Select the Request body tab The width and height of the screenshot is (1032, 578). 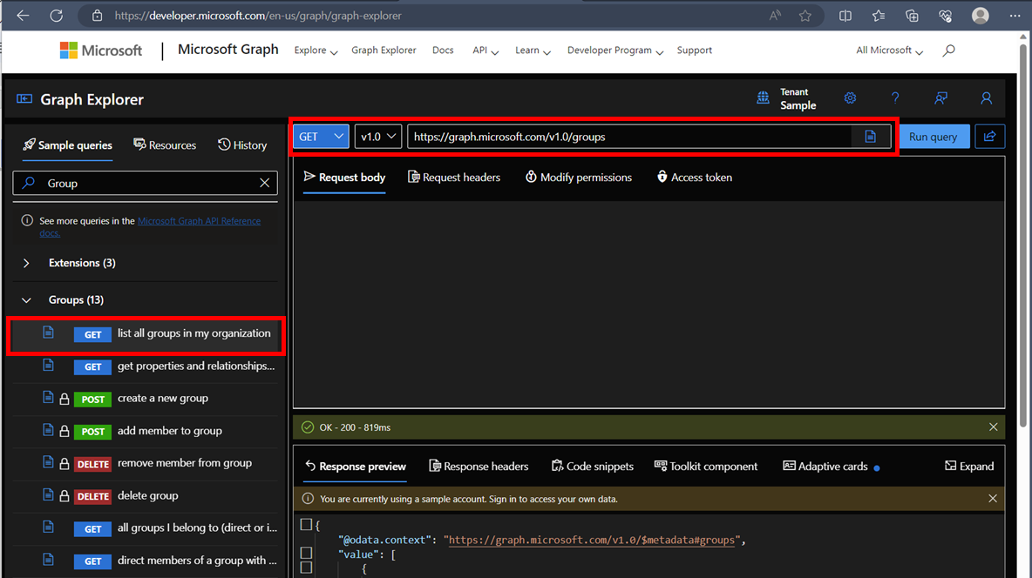[x=344, y=178]
